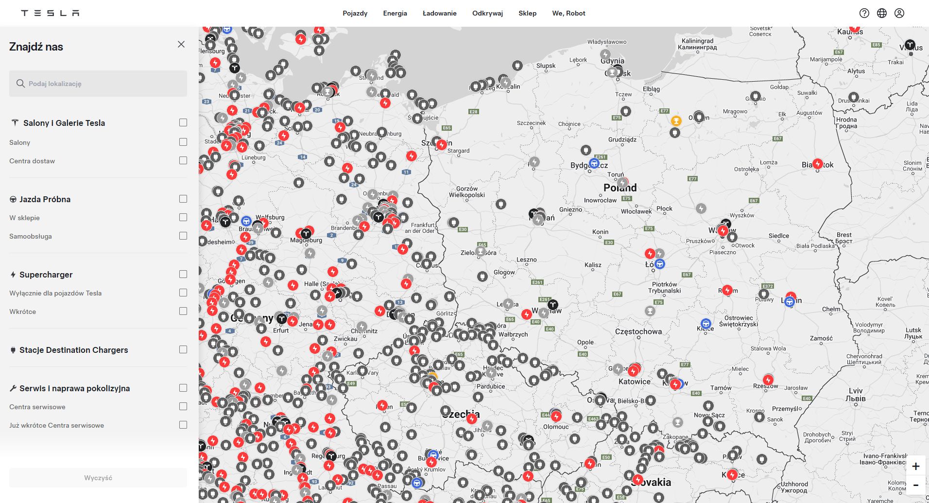Check the W sklepie checkbox

[183, 217]
